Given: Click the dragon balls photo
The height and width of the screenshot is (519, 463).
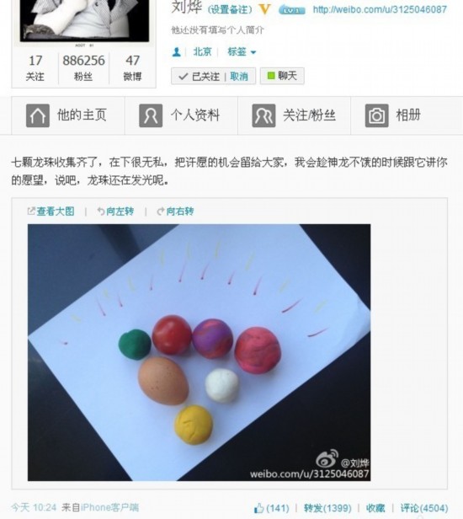Looking at the screenshot, I should pos(199,352).
